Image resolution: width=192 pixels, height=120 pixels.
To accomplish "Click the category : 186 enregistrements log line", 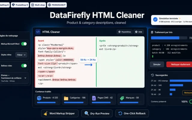I will click(x=169, y=49).
